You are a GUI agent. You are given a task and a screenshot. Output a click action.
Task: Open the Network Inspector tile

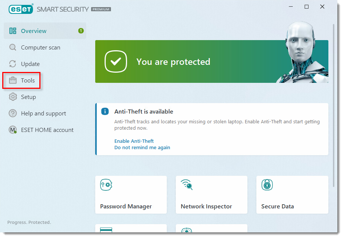211,195
